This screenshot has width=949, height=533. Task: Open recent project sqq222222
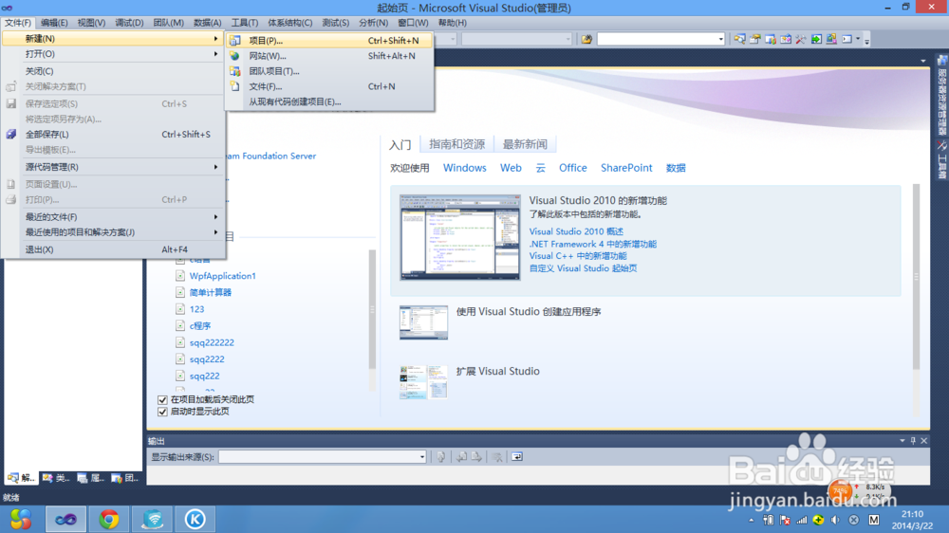212,342
